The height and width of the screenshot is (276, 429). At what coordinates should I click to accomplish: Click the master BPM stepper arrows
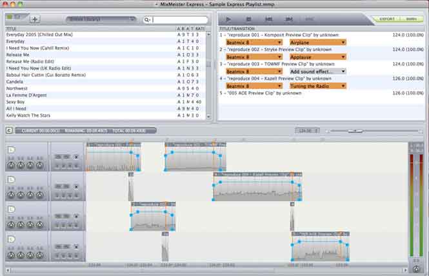[317, 131]
